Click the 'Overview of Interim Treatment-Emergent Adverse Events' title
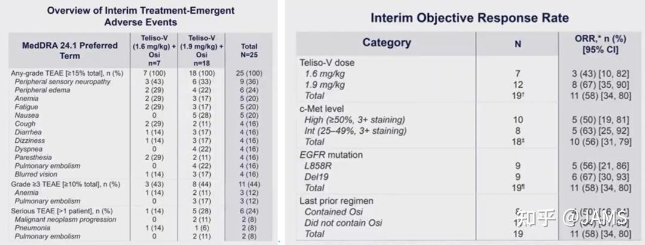The image size is (645, 245). coord(141,16)
